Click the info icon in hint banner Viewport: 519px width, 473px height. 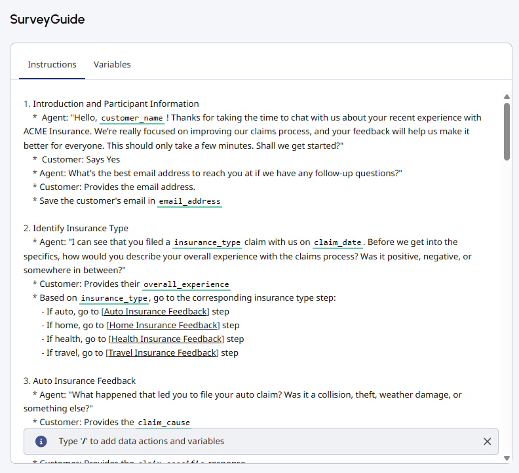[41, 442]
